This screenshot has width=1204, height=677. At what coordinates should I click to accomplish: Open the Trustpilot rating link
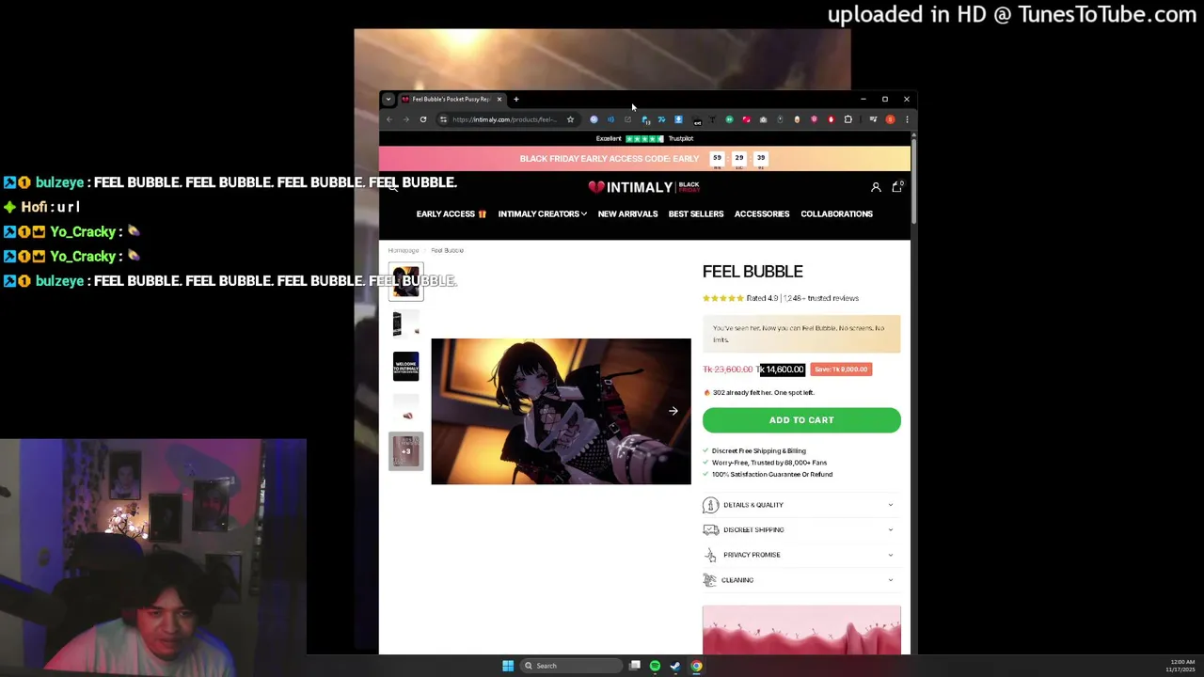644,138
